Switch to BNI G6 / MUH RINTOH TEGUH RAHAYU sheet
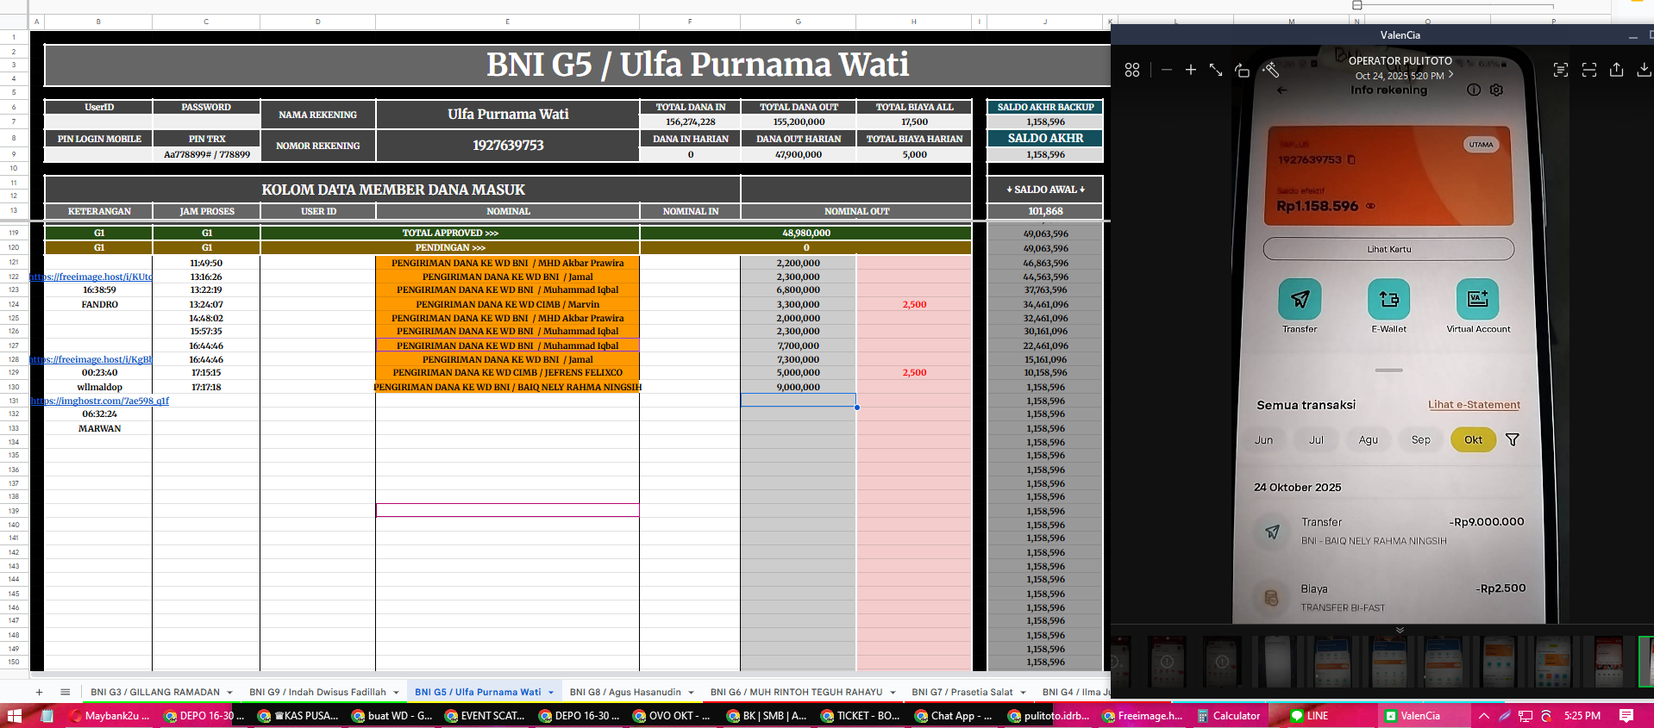This screenshot has width=1654, height=728. [x=796, y=692]
